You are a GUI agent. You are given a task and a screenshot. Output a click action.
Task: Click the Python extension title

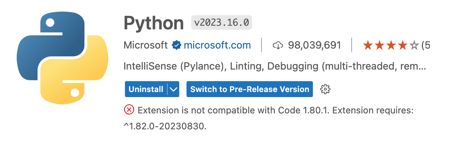coord(154,23)
